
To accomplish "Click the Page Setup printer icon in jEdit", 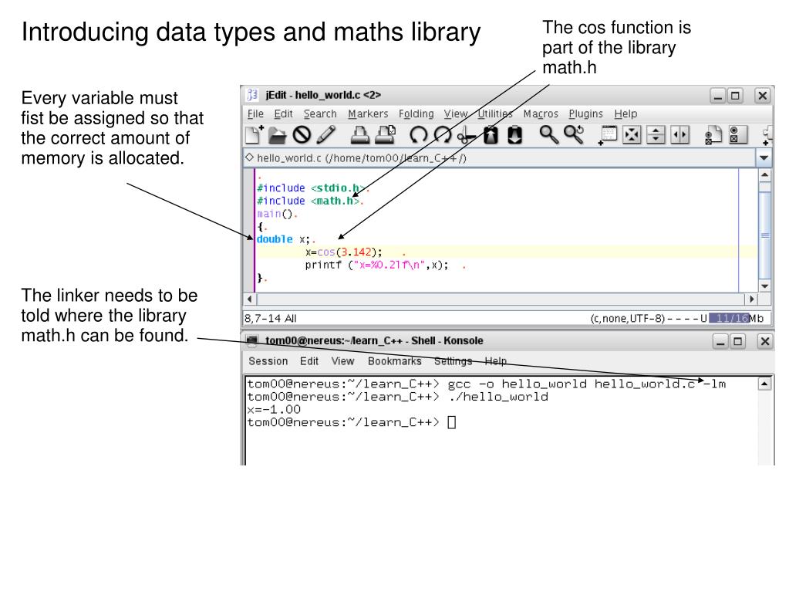I will (x=385, y=135).
